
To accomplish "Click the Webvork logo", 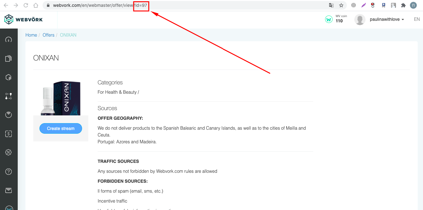I will coord(24,19).
